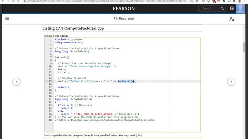Click highlighted 'factorial(n' call on line 15

pos(126,81)
